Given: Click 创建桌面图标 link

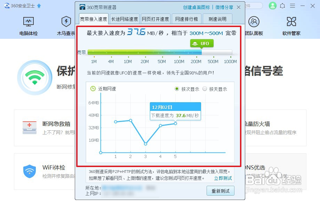Looking at the screenshot, I should pyautogui.click(x=196, y=7).
